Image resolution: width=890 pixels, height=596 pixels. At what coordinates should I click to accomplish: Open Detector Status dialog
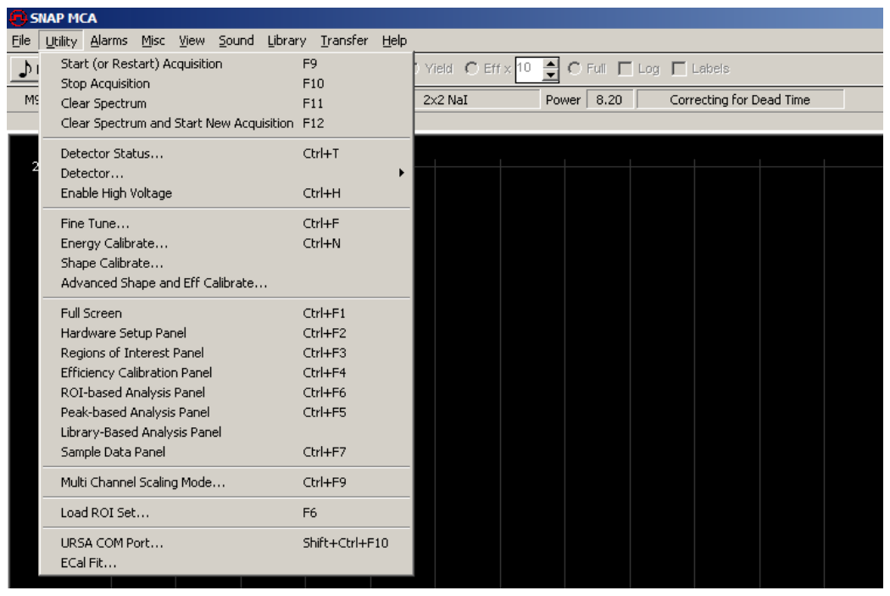(x=226, y=153)
